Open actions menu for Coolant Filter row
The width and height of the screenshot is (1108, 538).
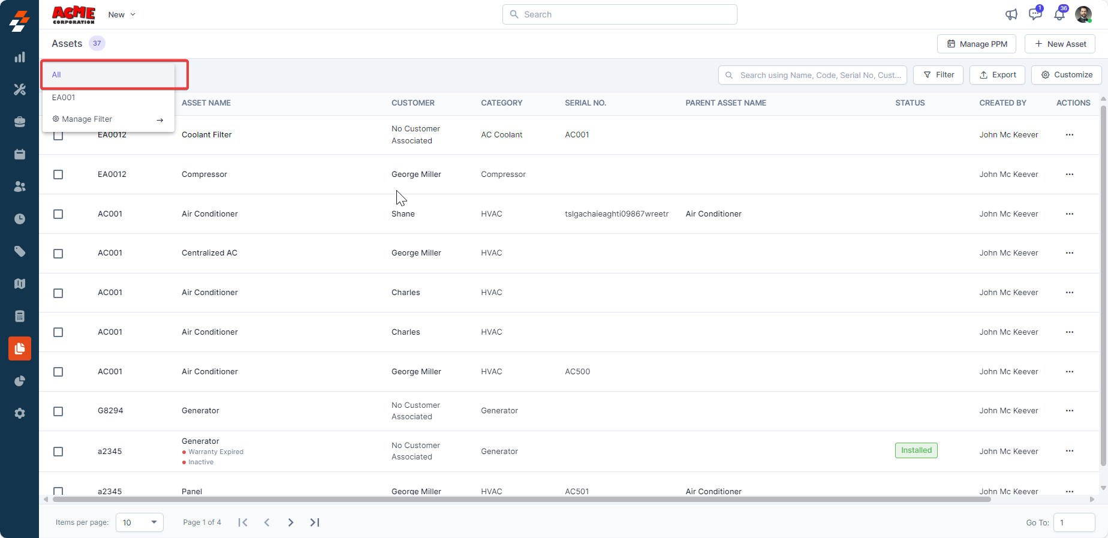click(1069, 135)
